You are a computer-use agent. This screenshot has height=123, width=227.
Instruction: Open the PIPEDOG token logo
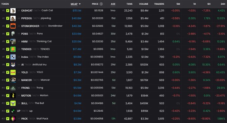click(13, 18)
